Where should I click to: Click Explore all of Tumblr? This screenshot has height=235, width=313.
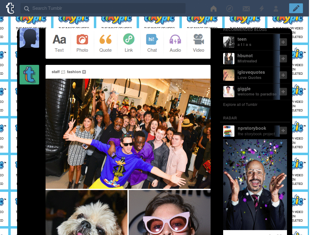(x=240, y=105)
